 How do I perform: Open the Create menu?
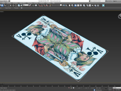point(3,3)
